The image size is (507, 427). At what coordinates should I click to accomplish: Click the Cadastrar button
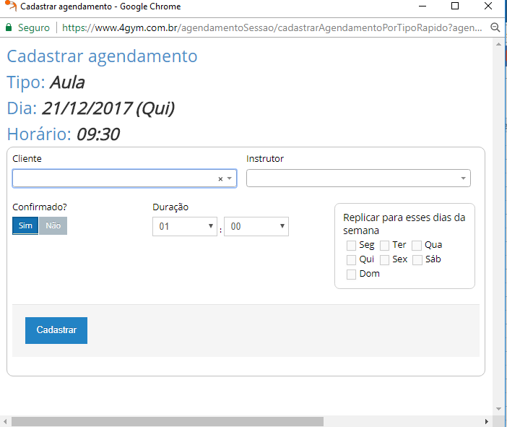56,330
